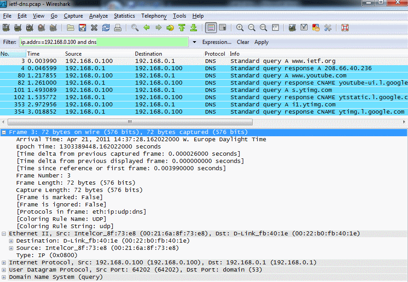The width and height of the screenshot is (408, 282).
Task: Open the filter history dropdown arrow
Action: click(x=194, y=42)
